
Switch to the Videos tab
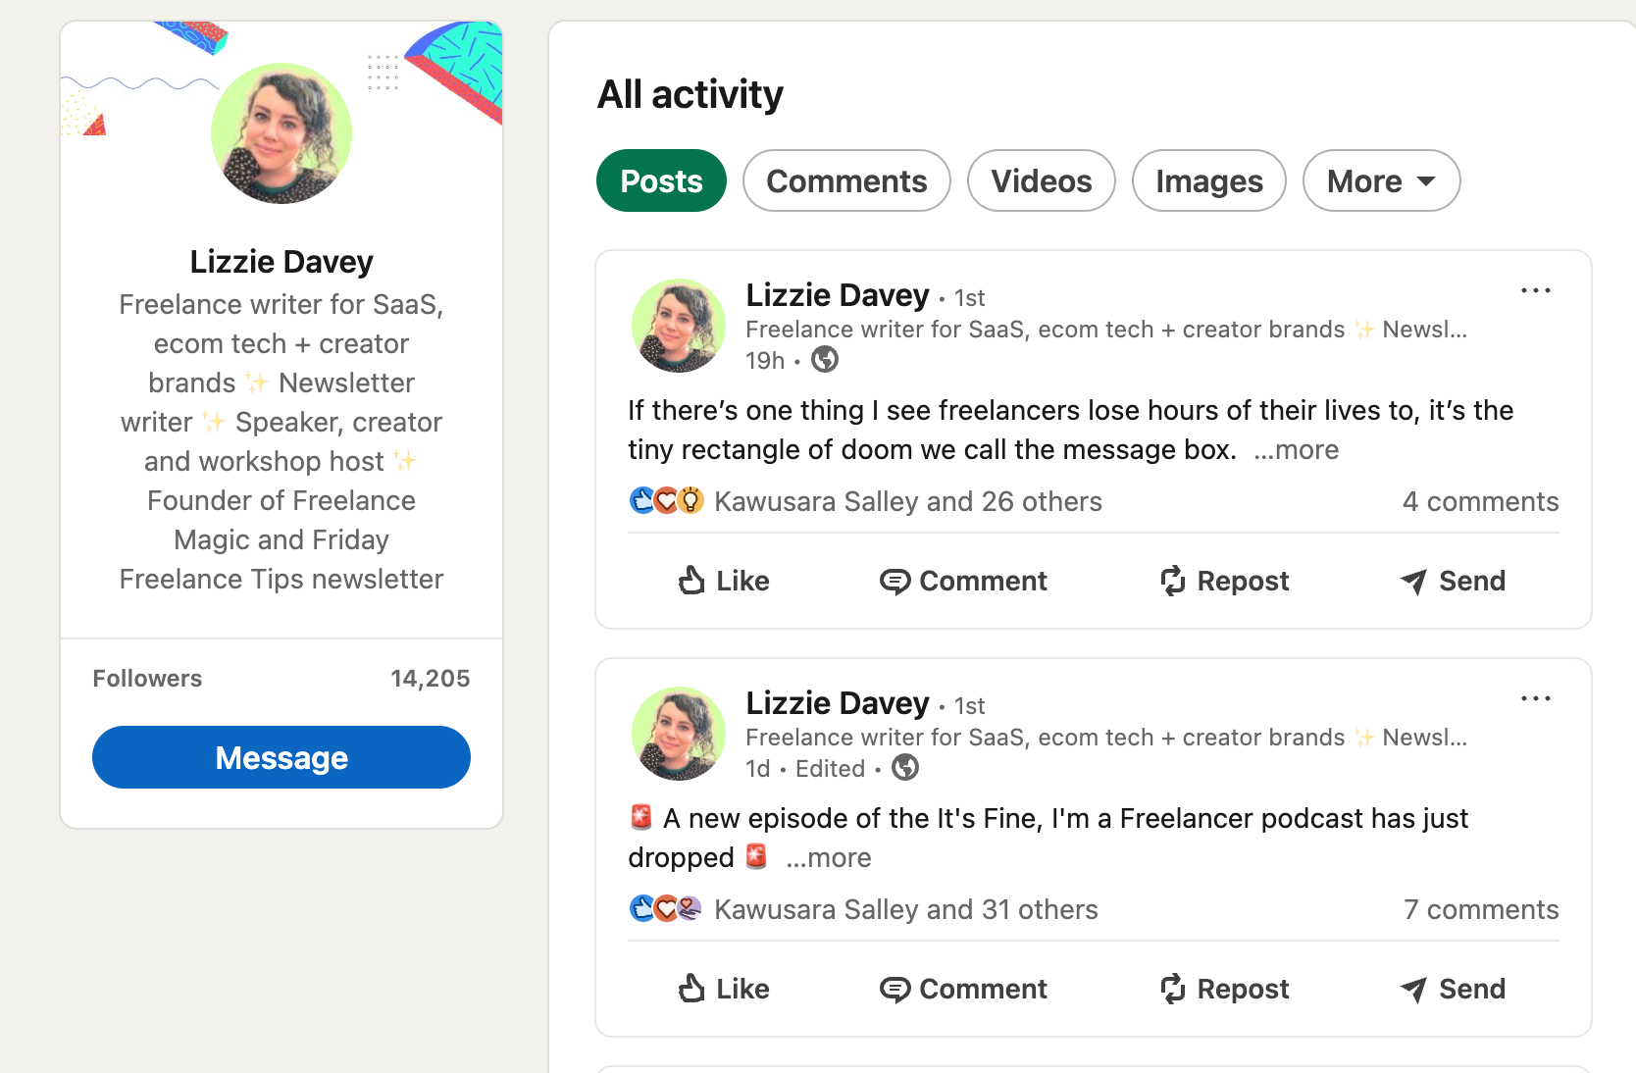click(x=1041, y=180)
